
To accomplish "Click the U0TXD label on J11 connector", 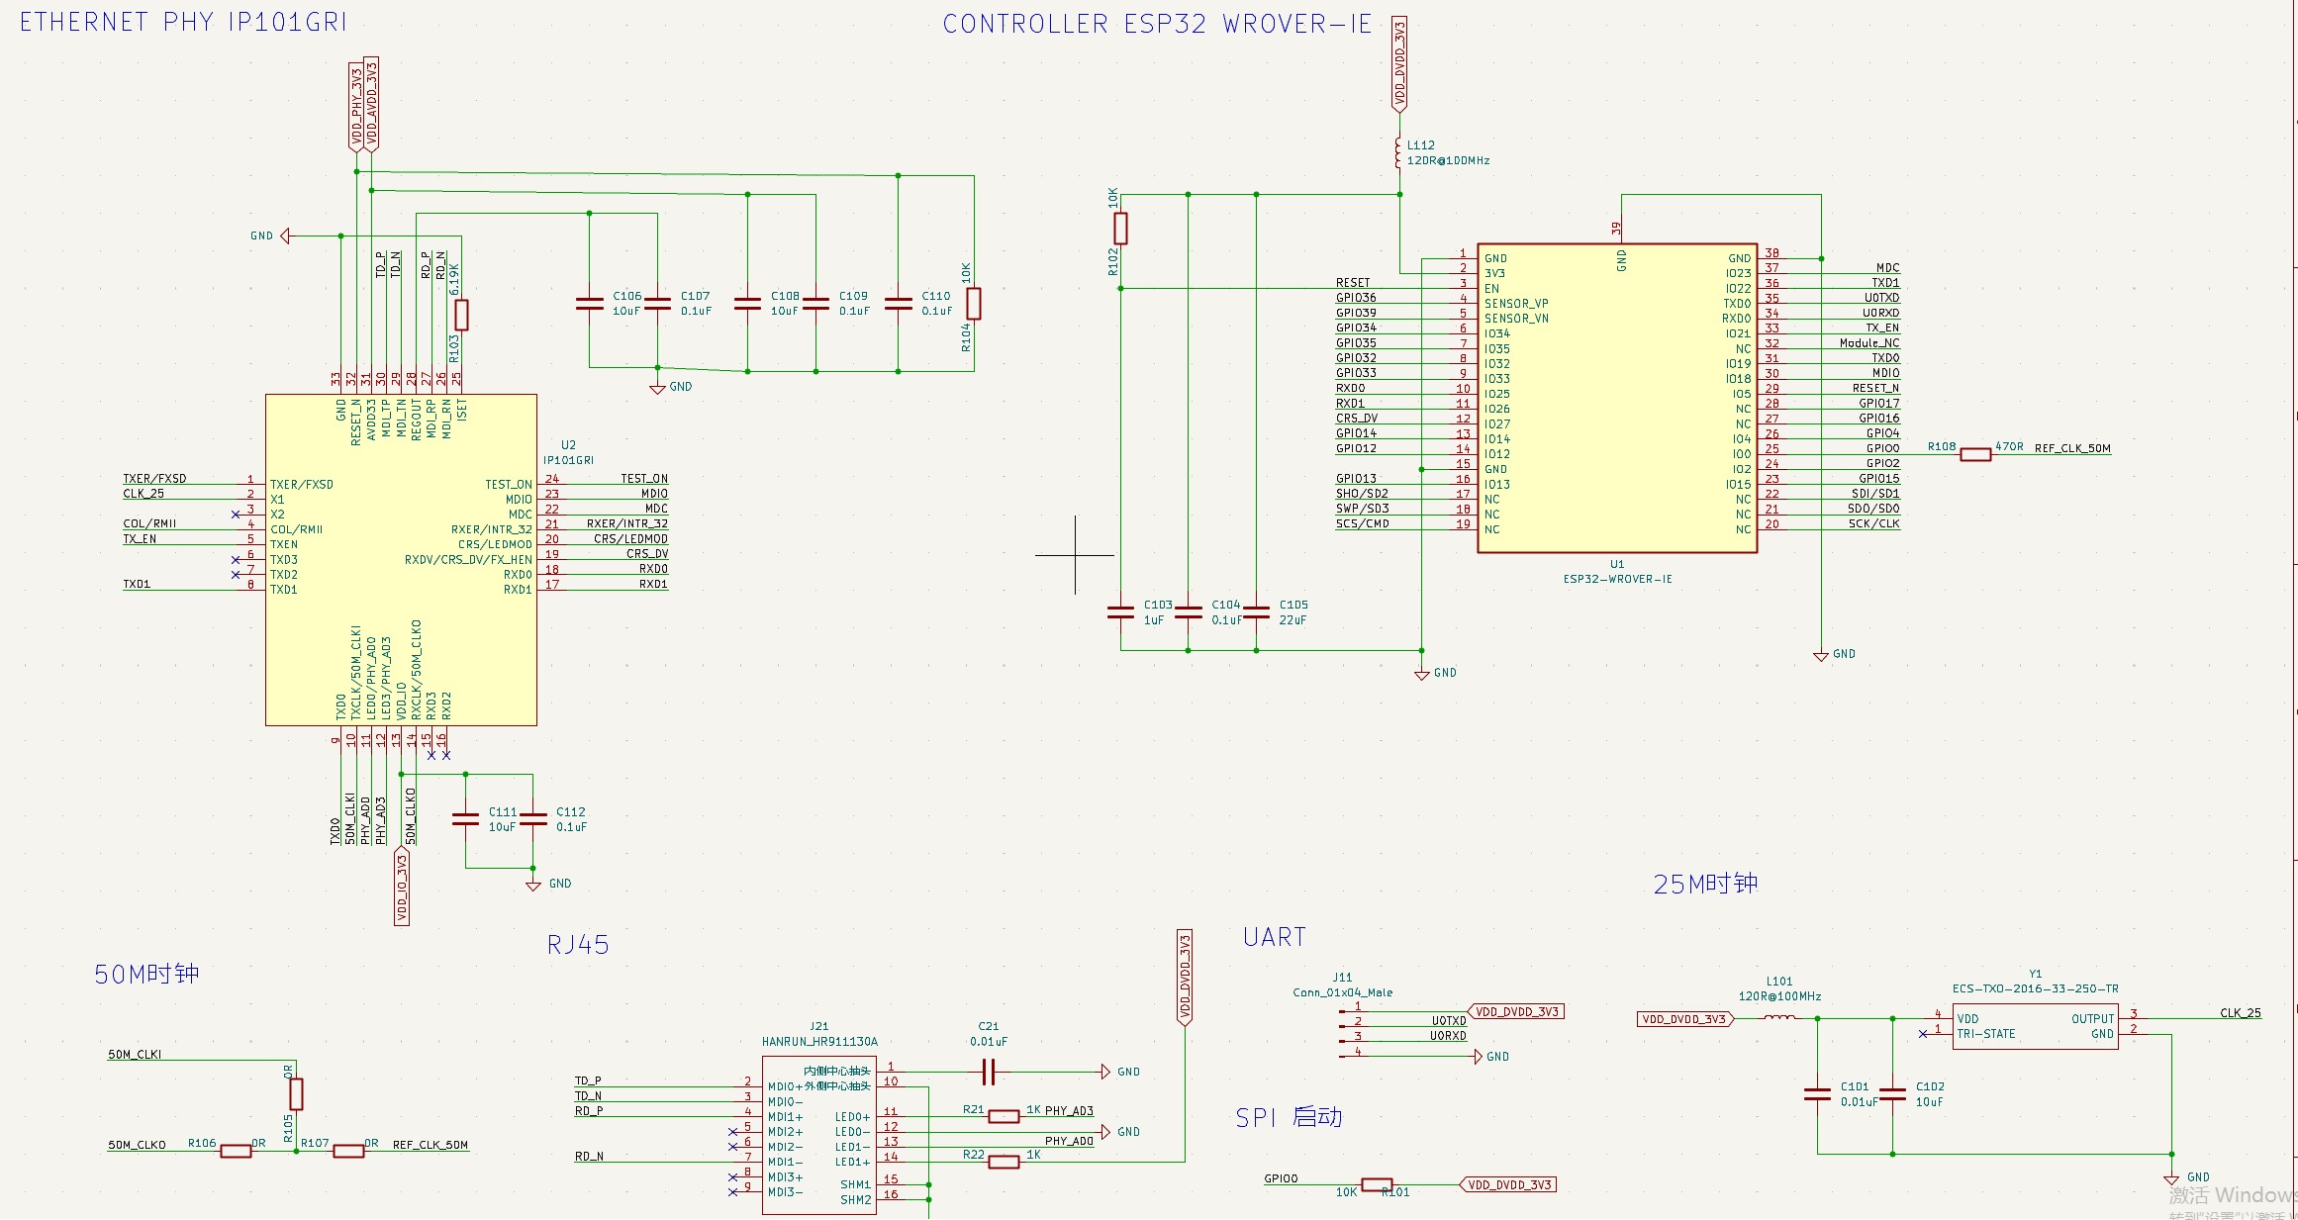I will click(1449, 1020).
